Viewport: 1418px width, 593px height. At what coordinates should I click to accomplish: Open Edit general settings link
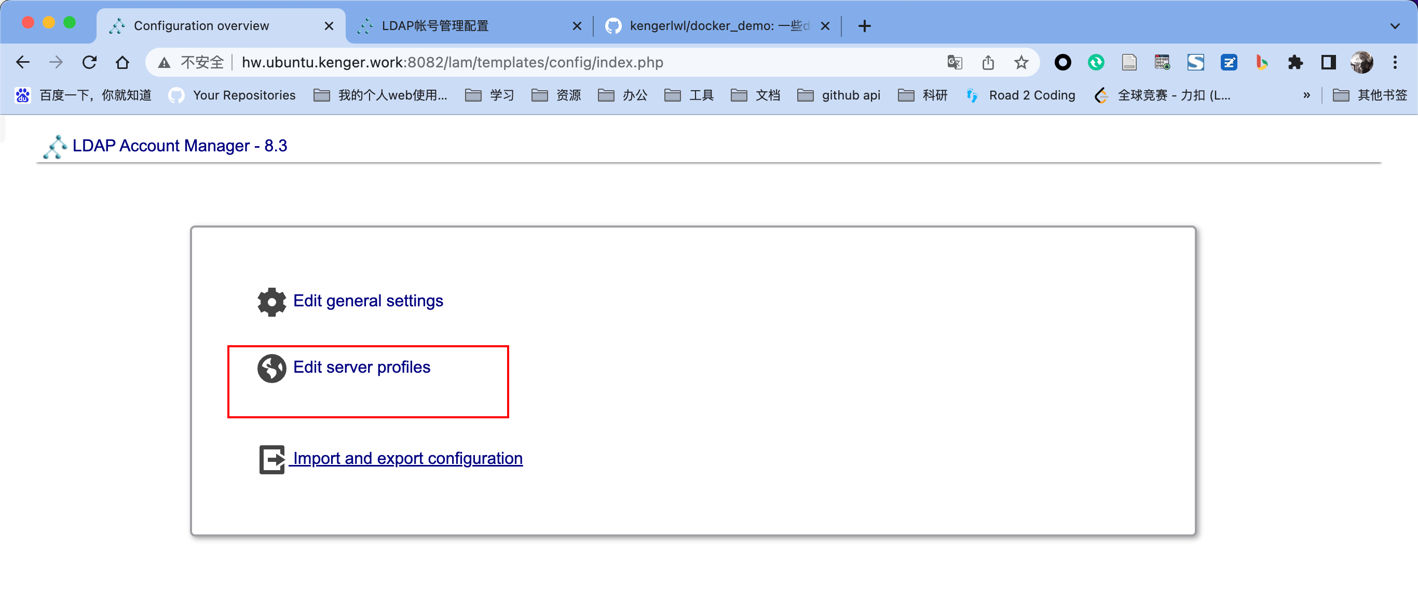pos(367,301)
